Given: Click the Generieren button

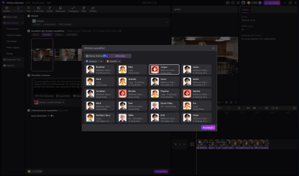Looking at the screenshot, I should click(161, 172).
